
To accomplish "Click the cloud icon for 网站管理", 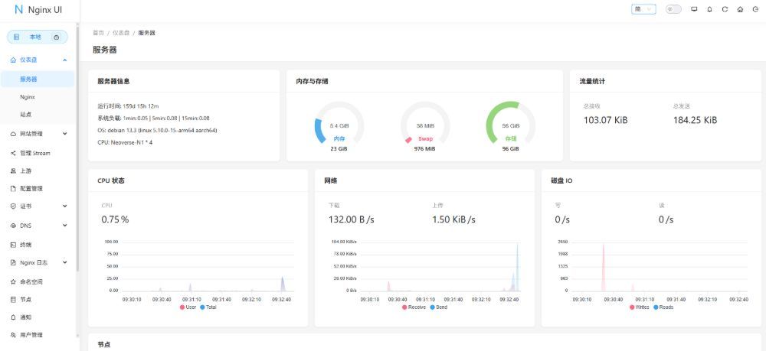I will [x=13, y=134].
